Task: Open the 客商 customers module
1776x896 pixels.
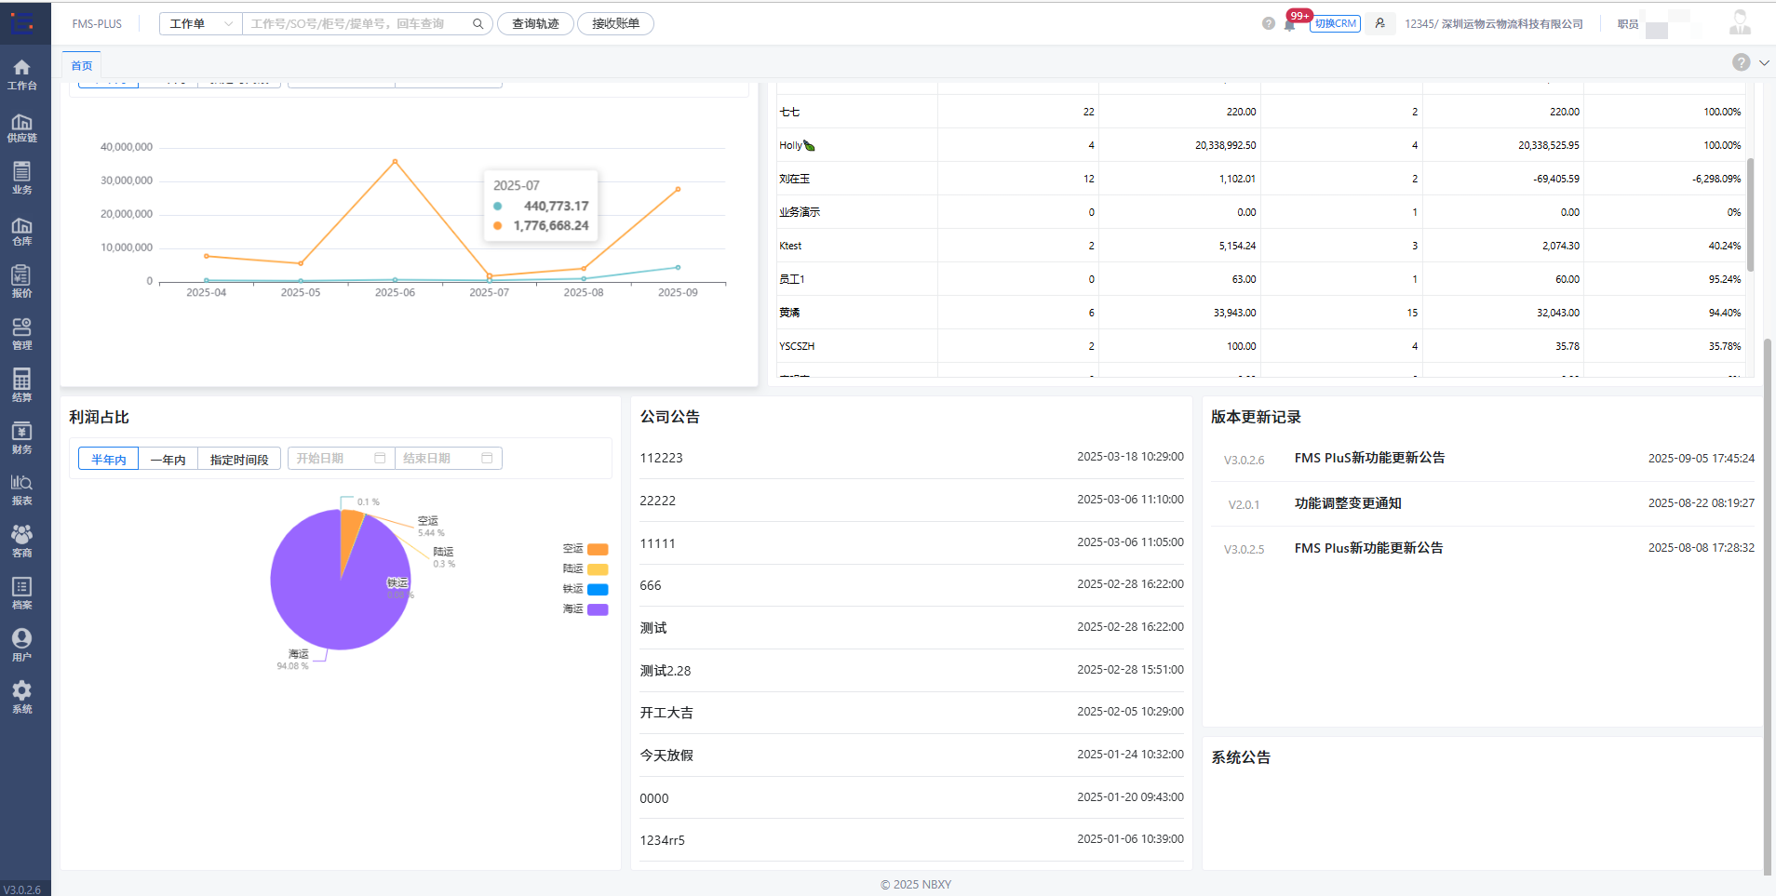Action: pyautogui.click(x=23, y=541)
